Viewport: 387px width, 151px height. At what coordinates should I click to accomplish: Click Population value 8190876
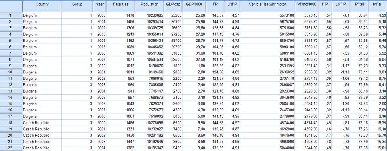150,66
